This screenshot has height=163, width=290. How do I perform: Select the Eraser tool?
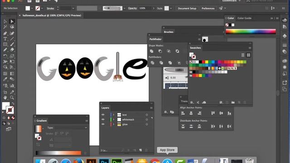pyautogui.click(x=12, y=49)
